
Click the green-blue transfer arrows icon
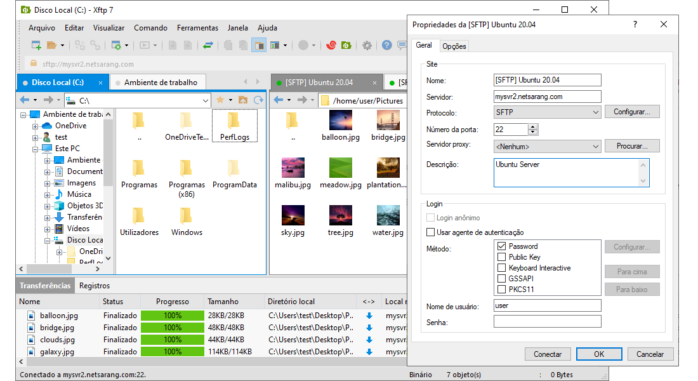point(208,45)
